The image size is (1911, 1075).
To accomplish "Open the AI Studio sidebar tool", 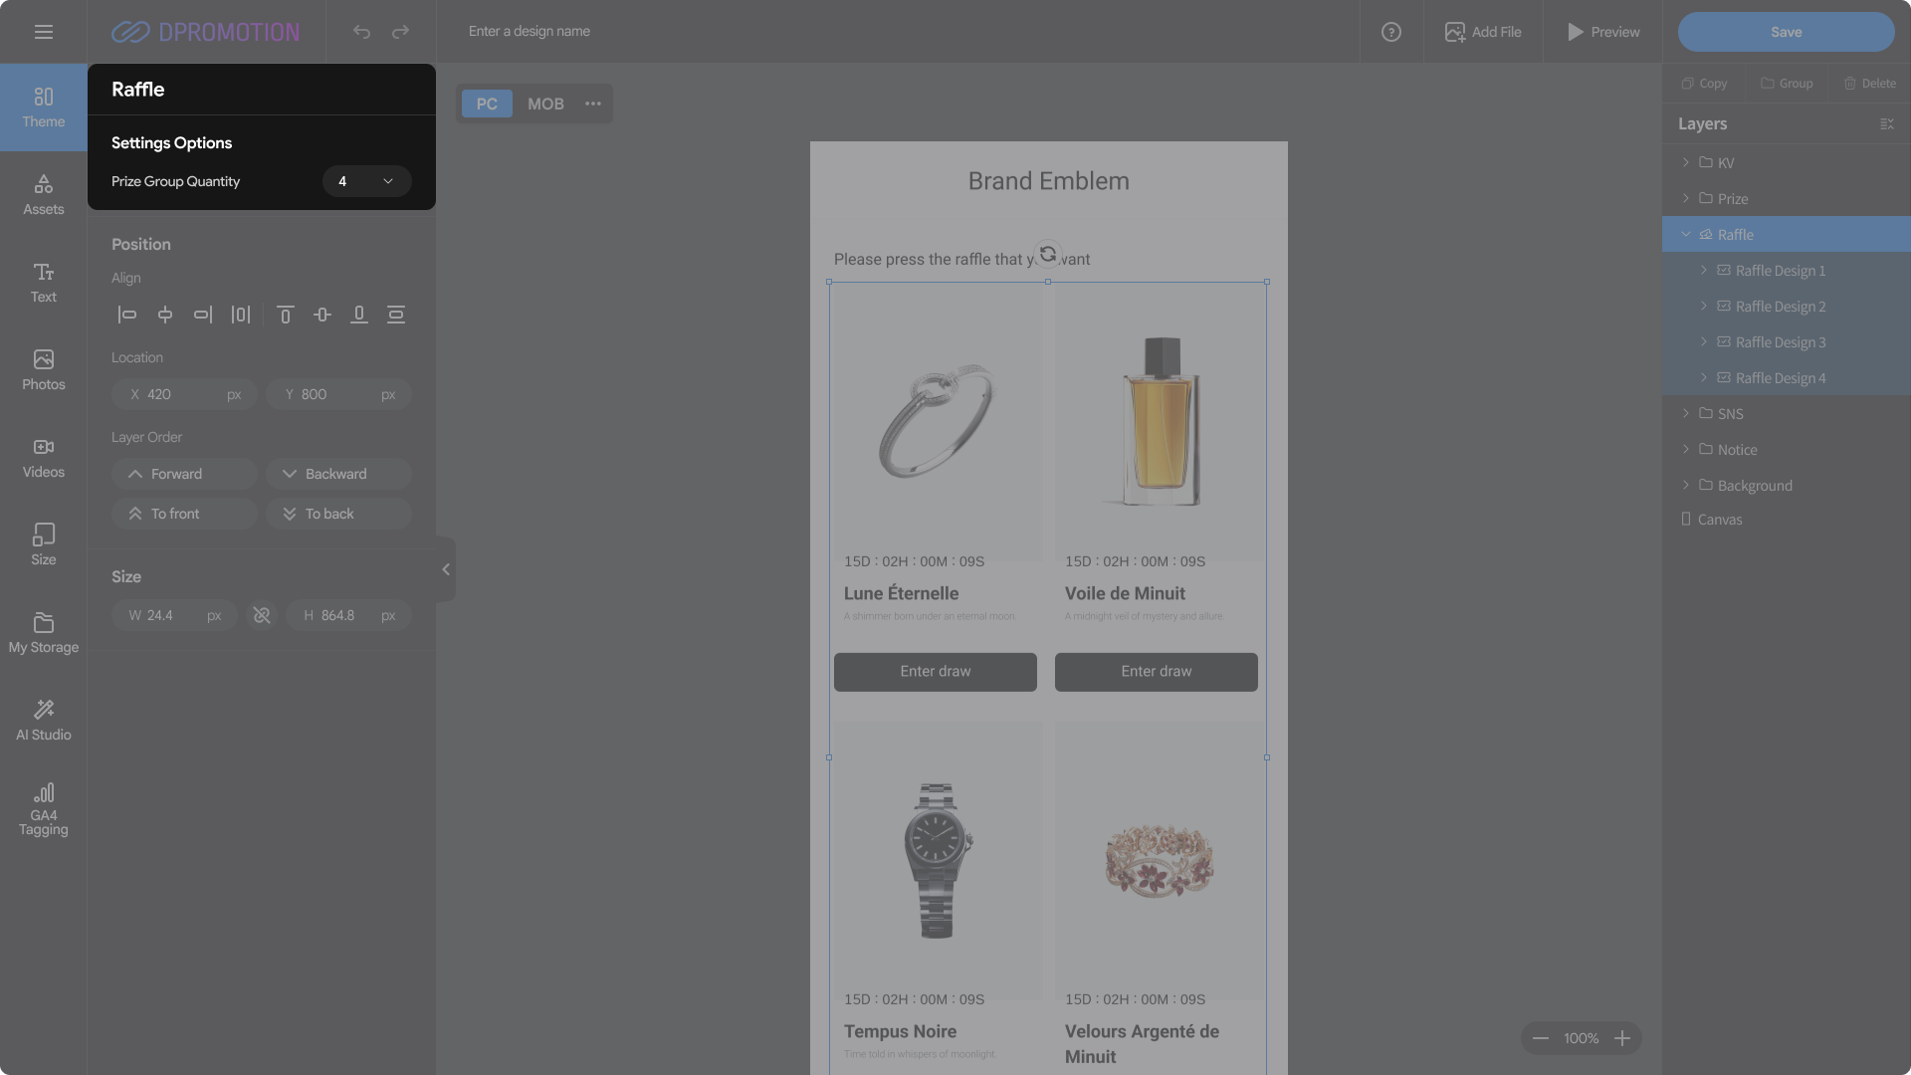I will [44, 719].
